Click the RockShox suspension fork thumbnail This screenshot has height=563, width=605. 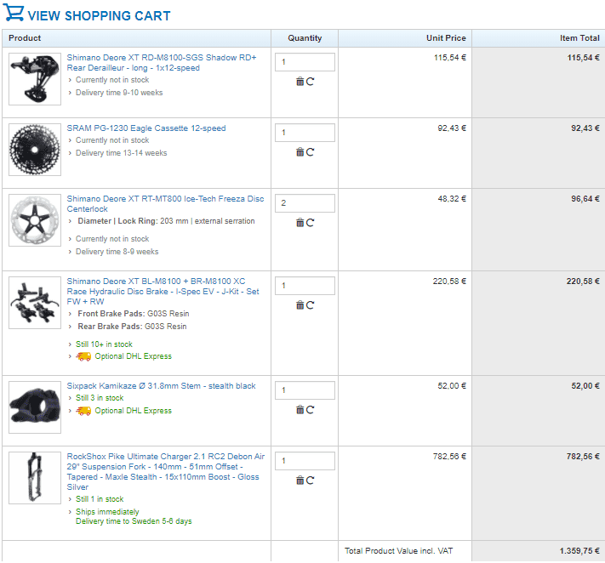pos(35,479)
